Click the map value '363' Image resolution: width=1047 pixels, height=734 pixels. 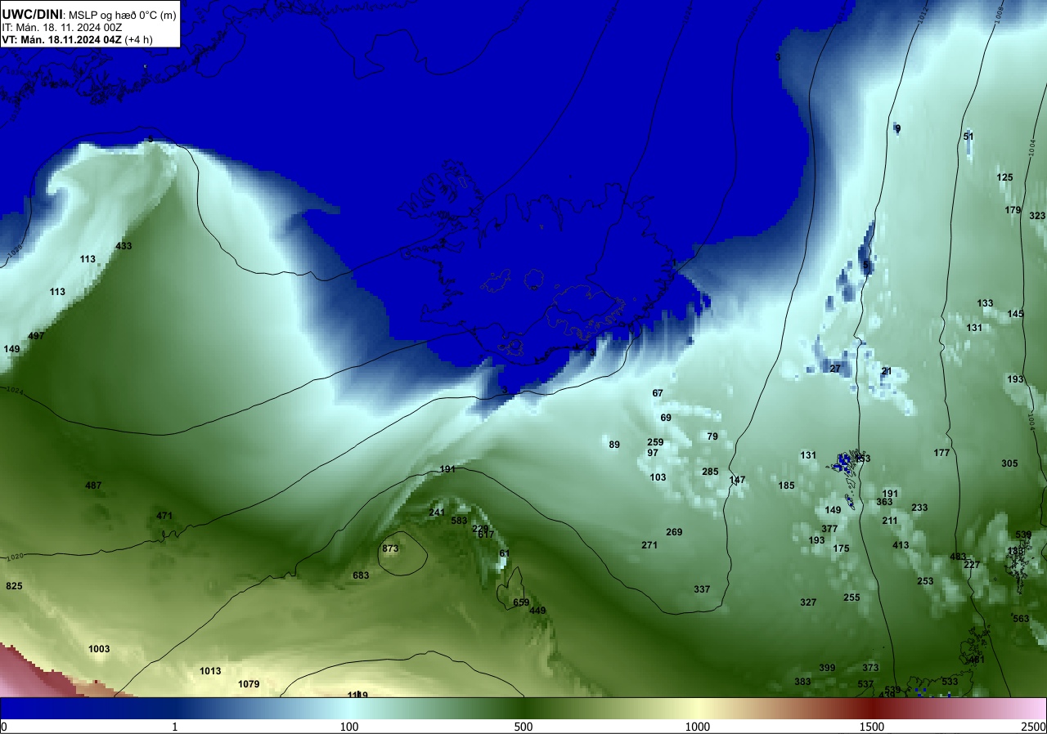tap(884, 502)
